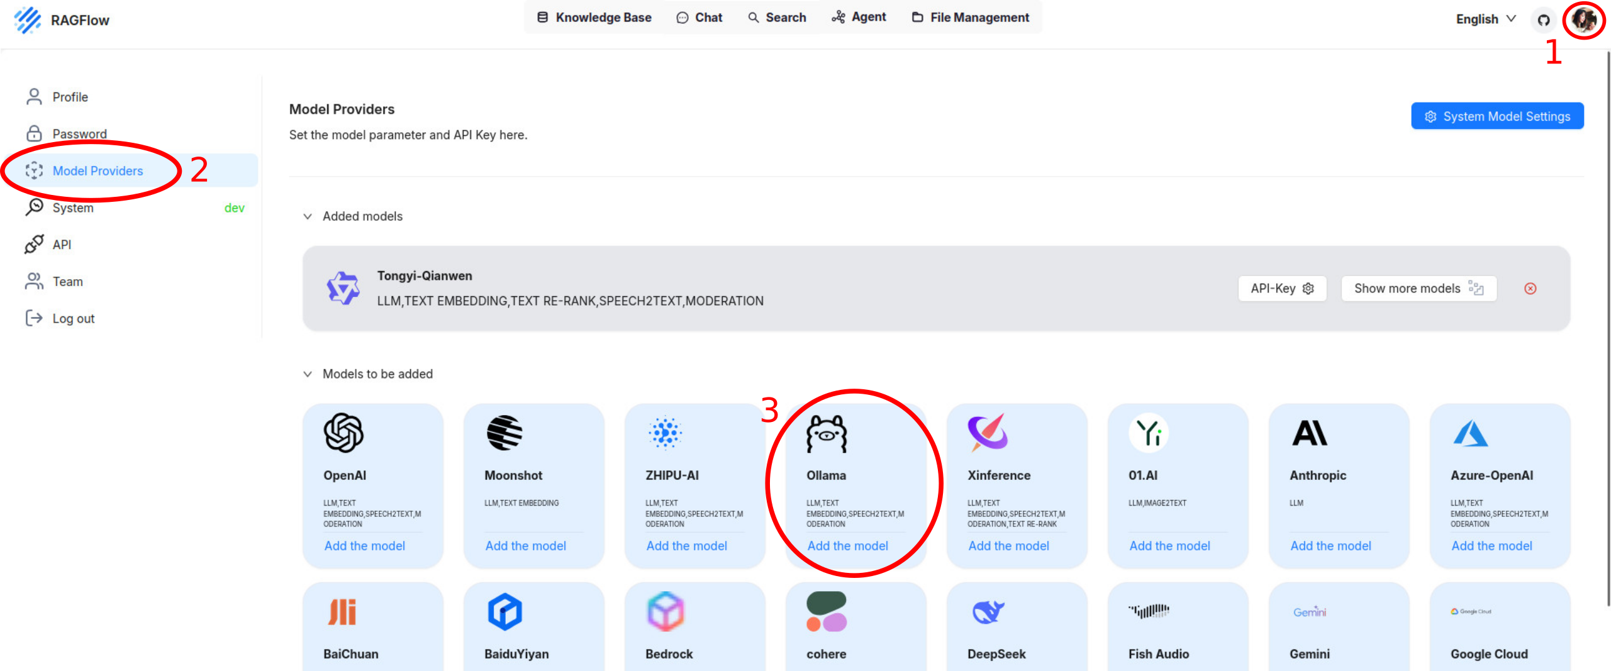1611x671 pixels.
Task: Select Team in the sidebar
Action: [67, 282]
